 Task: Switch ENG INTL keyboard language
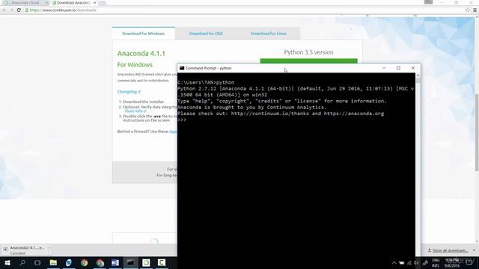point(436,263)
